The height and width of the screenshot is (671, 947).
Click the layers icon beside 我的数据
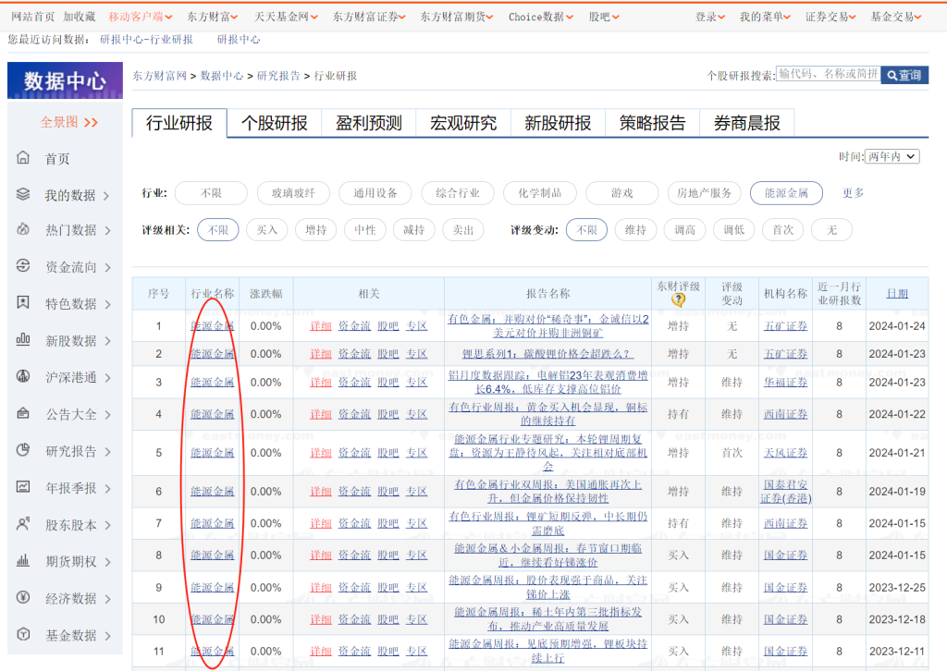pyautogui.click(x=23, y=195)
